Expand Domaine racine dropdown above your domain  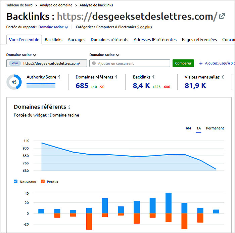pos(21,55)
